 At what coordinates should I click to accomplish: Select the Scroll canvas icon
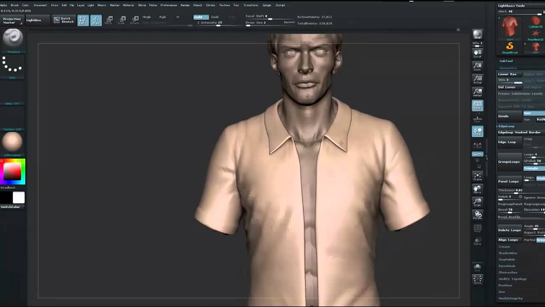pyautogui.click(x=477, y=53)
